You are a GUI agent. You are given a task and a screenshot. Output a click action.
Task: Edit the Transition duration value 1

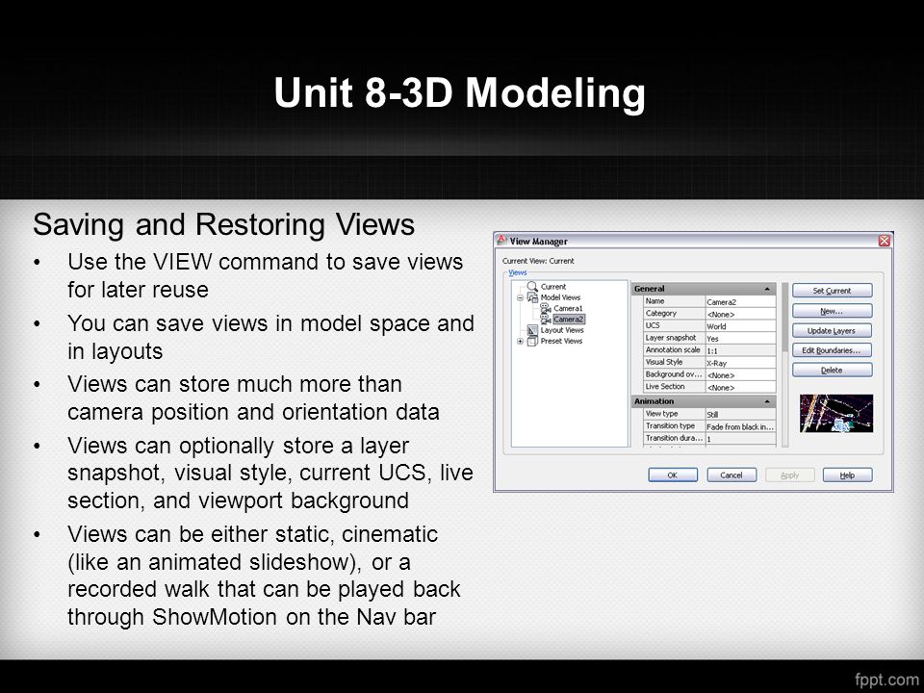point(741,439)
